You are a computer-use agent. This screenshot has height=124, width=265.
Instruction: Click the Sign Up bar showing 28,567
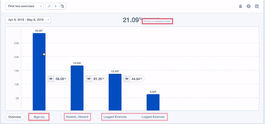39,72
